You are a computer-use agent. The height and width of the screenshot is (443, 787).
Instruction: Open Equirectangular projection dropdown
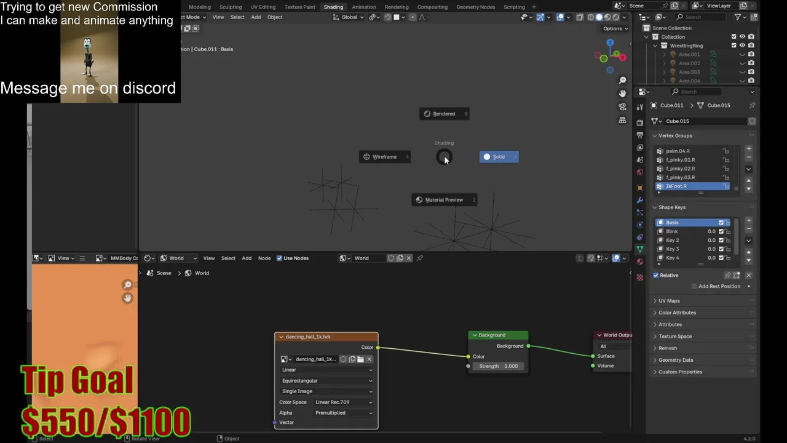(327, 381)
